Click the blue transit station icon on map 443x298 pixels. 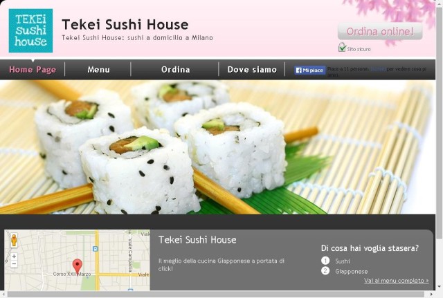[x=96, y=249]
